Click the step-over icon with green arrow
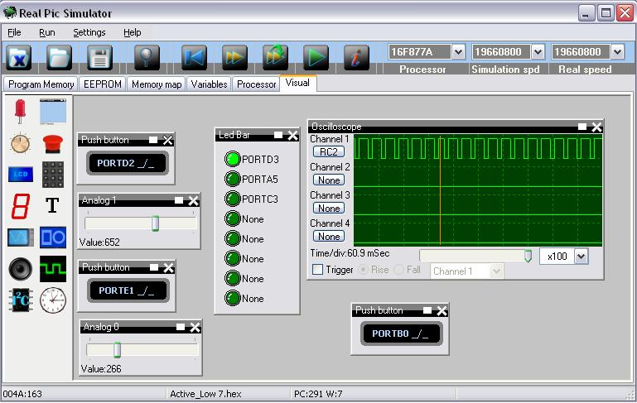637x403 pixels. point(276,58)
